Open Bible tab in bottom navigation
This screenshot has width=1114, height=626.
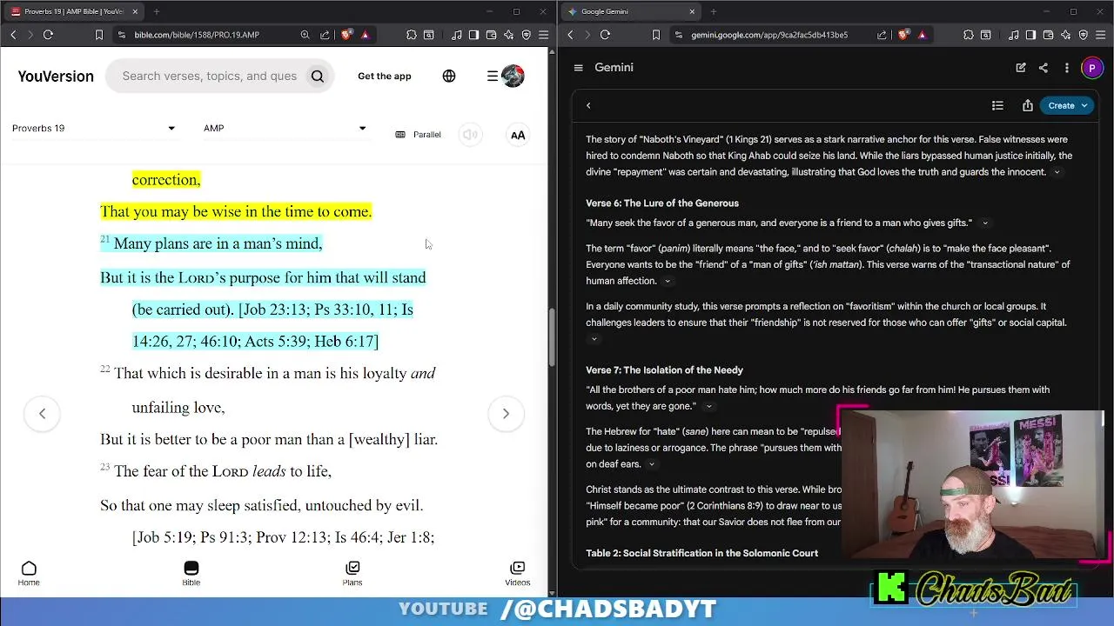pos(191,574)
